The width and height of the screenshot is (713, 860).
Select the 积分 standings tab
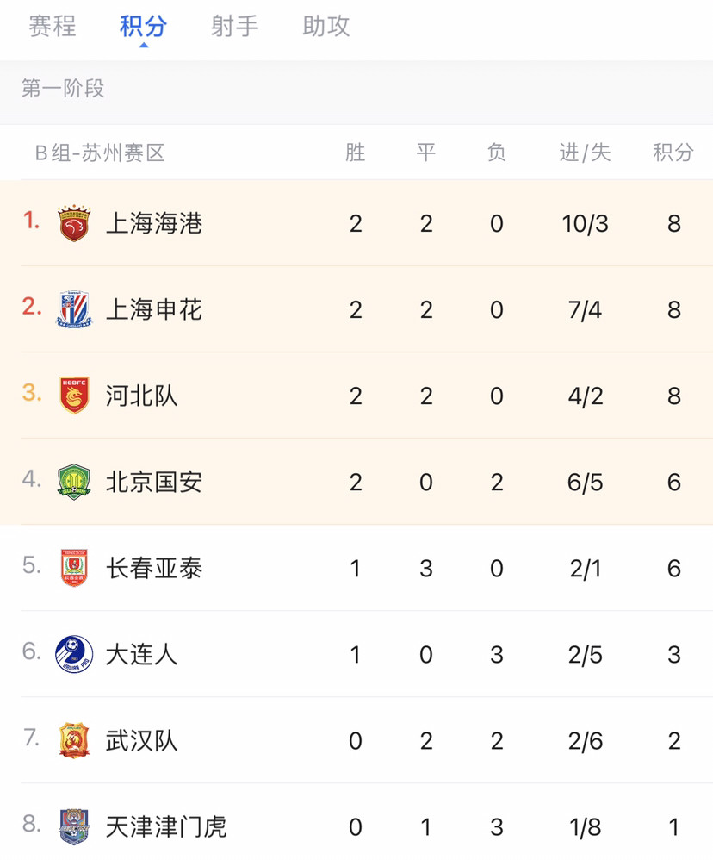coord(143,27)
